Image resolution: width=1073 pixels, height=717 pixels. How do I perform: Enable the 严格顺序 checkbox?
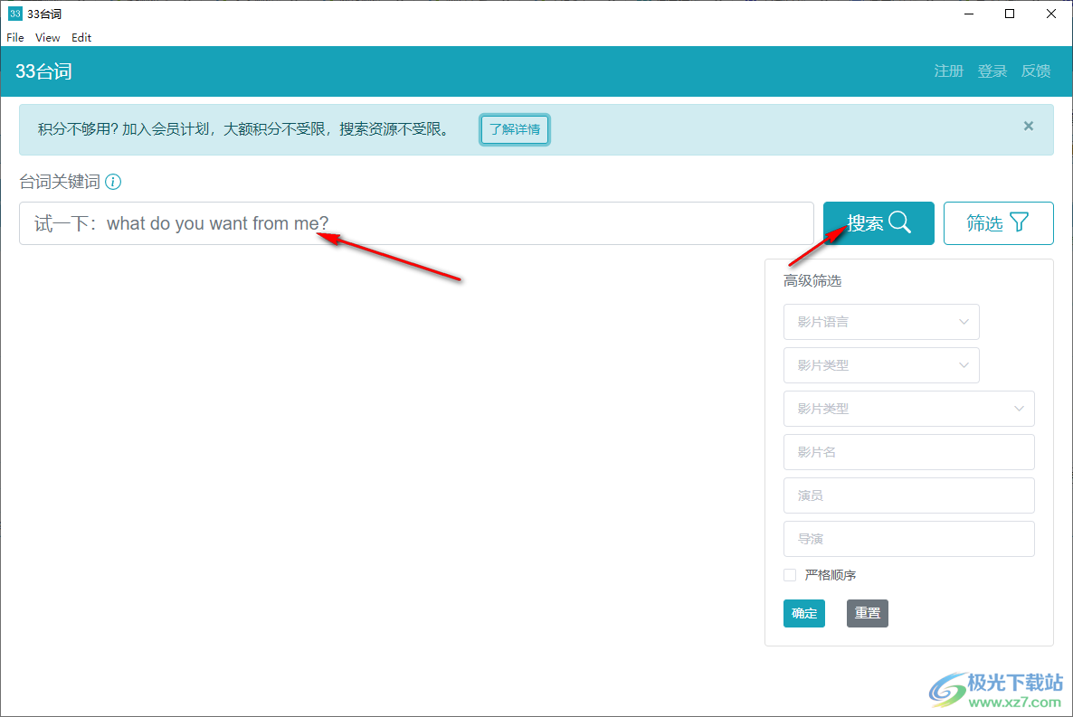click(790, 575)
